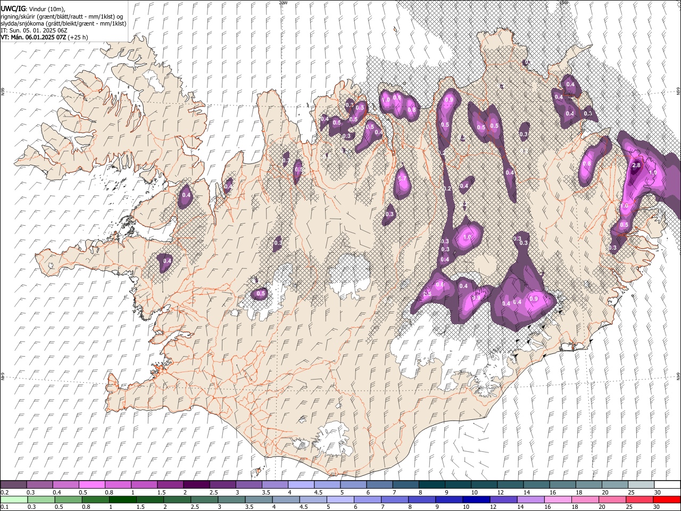The width and height of the screenshot is (681, 511).
Task: Click the 20W longitude label at top
Action: (x=283, y=3)
